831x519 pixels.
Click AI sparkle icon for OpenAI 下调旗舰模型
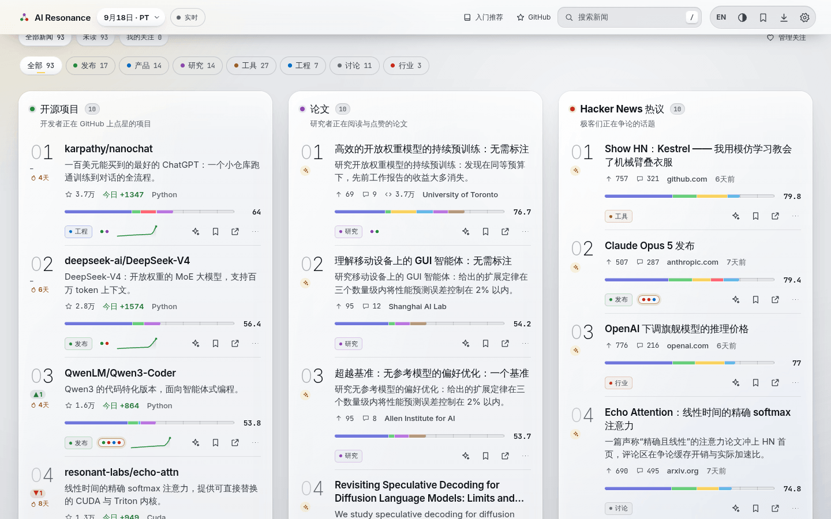pyautogui.click(x=736, y=383)
